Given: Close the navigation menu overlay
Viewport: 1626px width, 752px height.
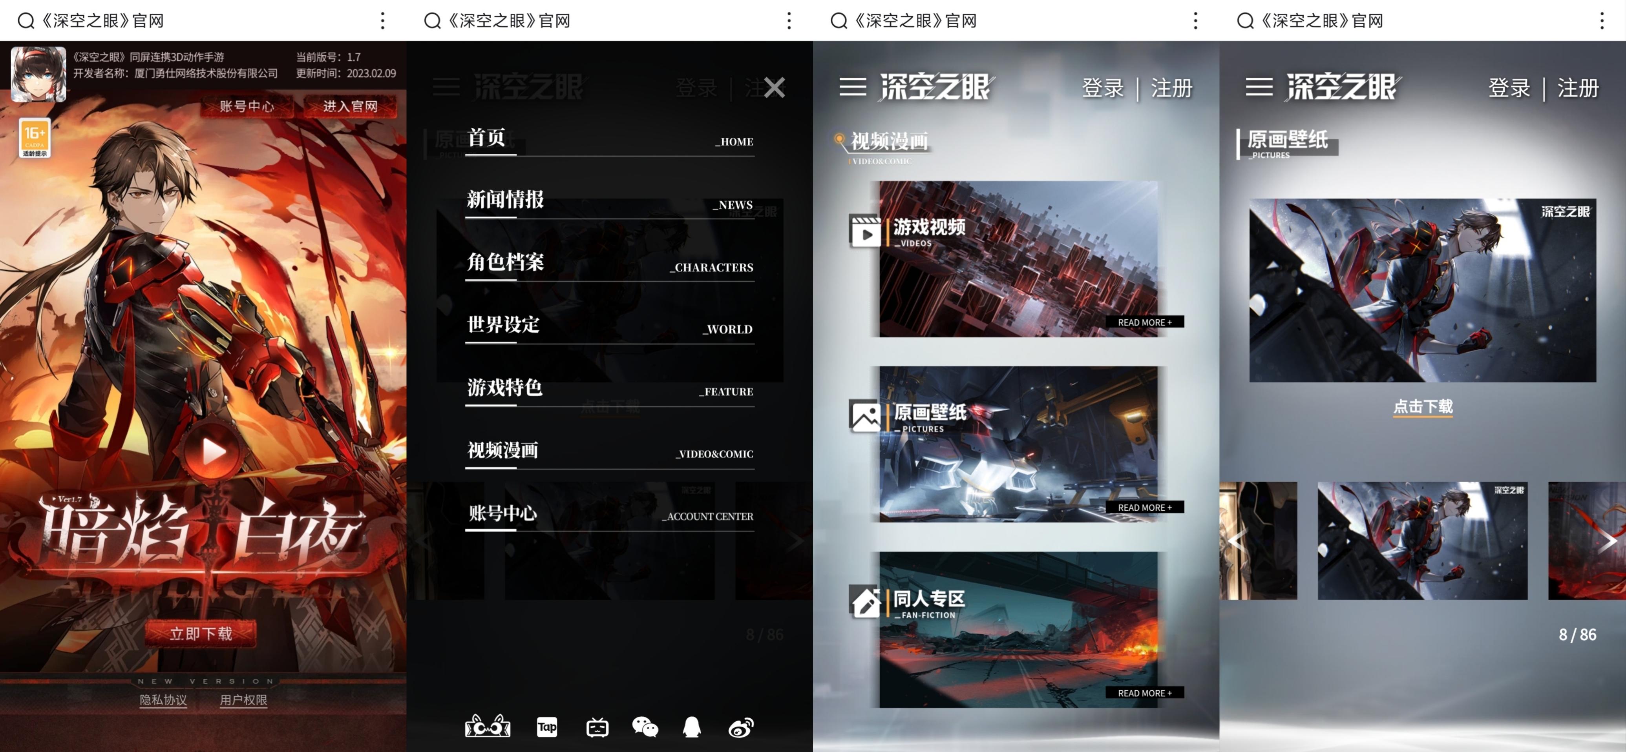Looking at the screenshot, I should pos(774,87).
